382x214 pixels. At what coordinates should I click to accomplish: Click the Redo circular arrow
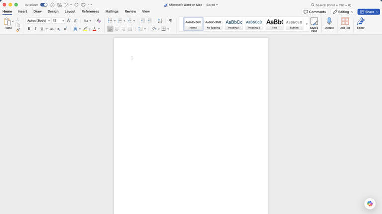[x=76, y=5]
